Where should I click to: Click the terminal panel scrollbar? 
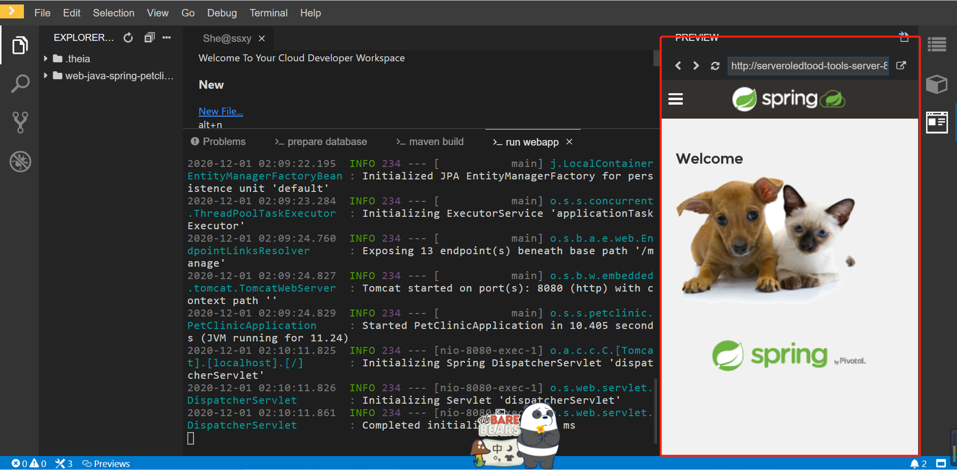pyautogui.click(x=656, y=411)
